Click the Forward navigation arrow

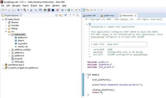pos(98,10)
